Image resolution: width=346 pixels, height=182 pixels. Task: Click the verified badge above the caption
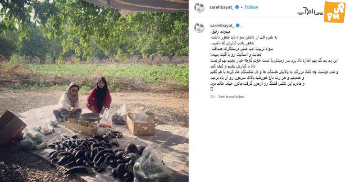point(238,26)
